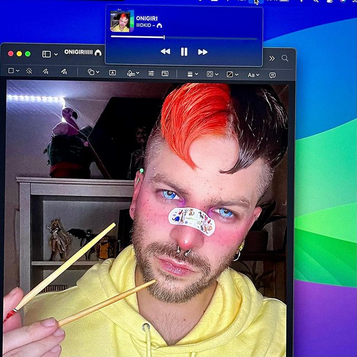357x357 pixels.
Task: Add a speech bubble annotation
Action: tap(272, 74)
